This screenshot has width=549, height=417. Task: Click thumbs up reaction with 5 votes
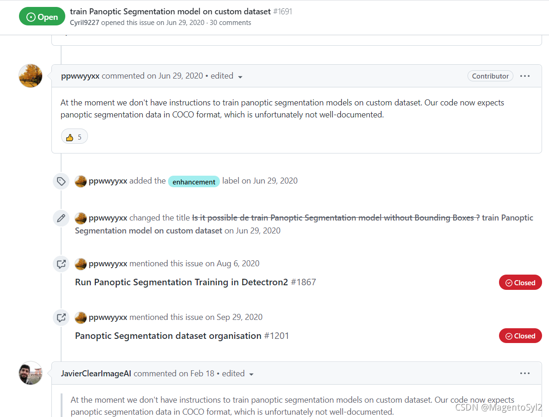click(x=74, y=137)
